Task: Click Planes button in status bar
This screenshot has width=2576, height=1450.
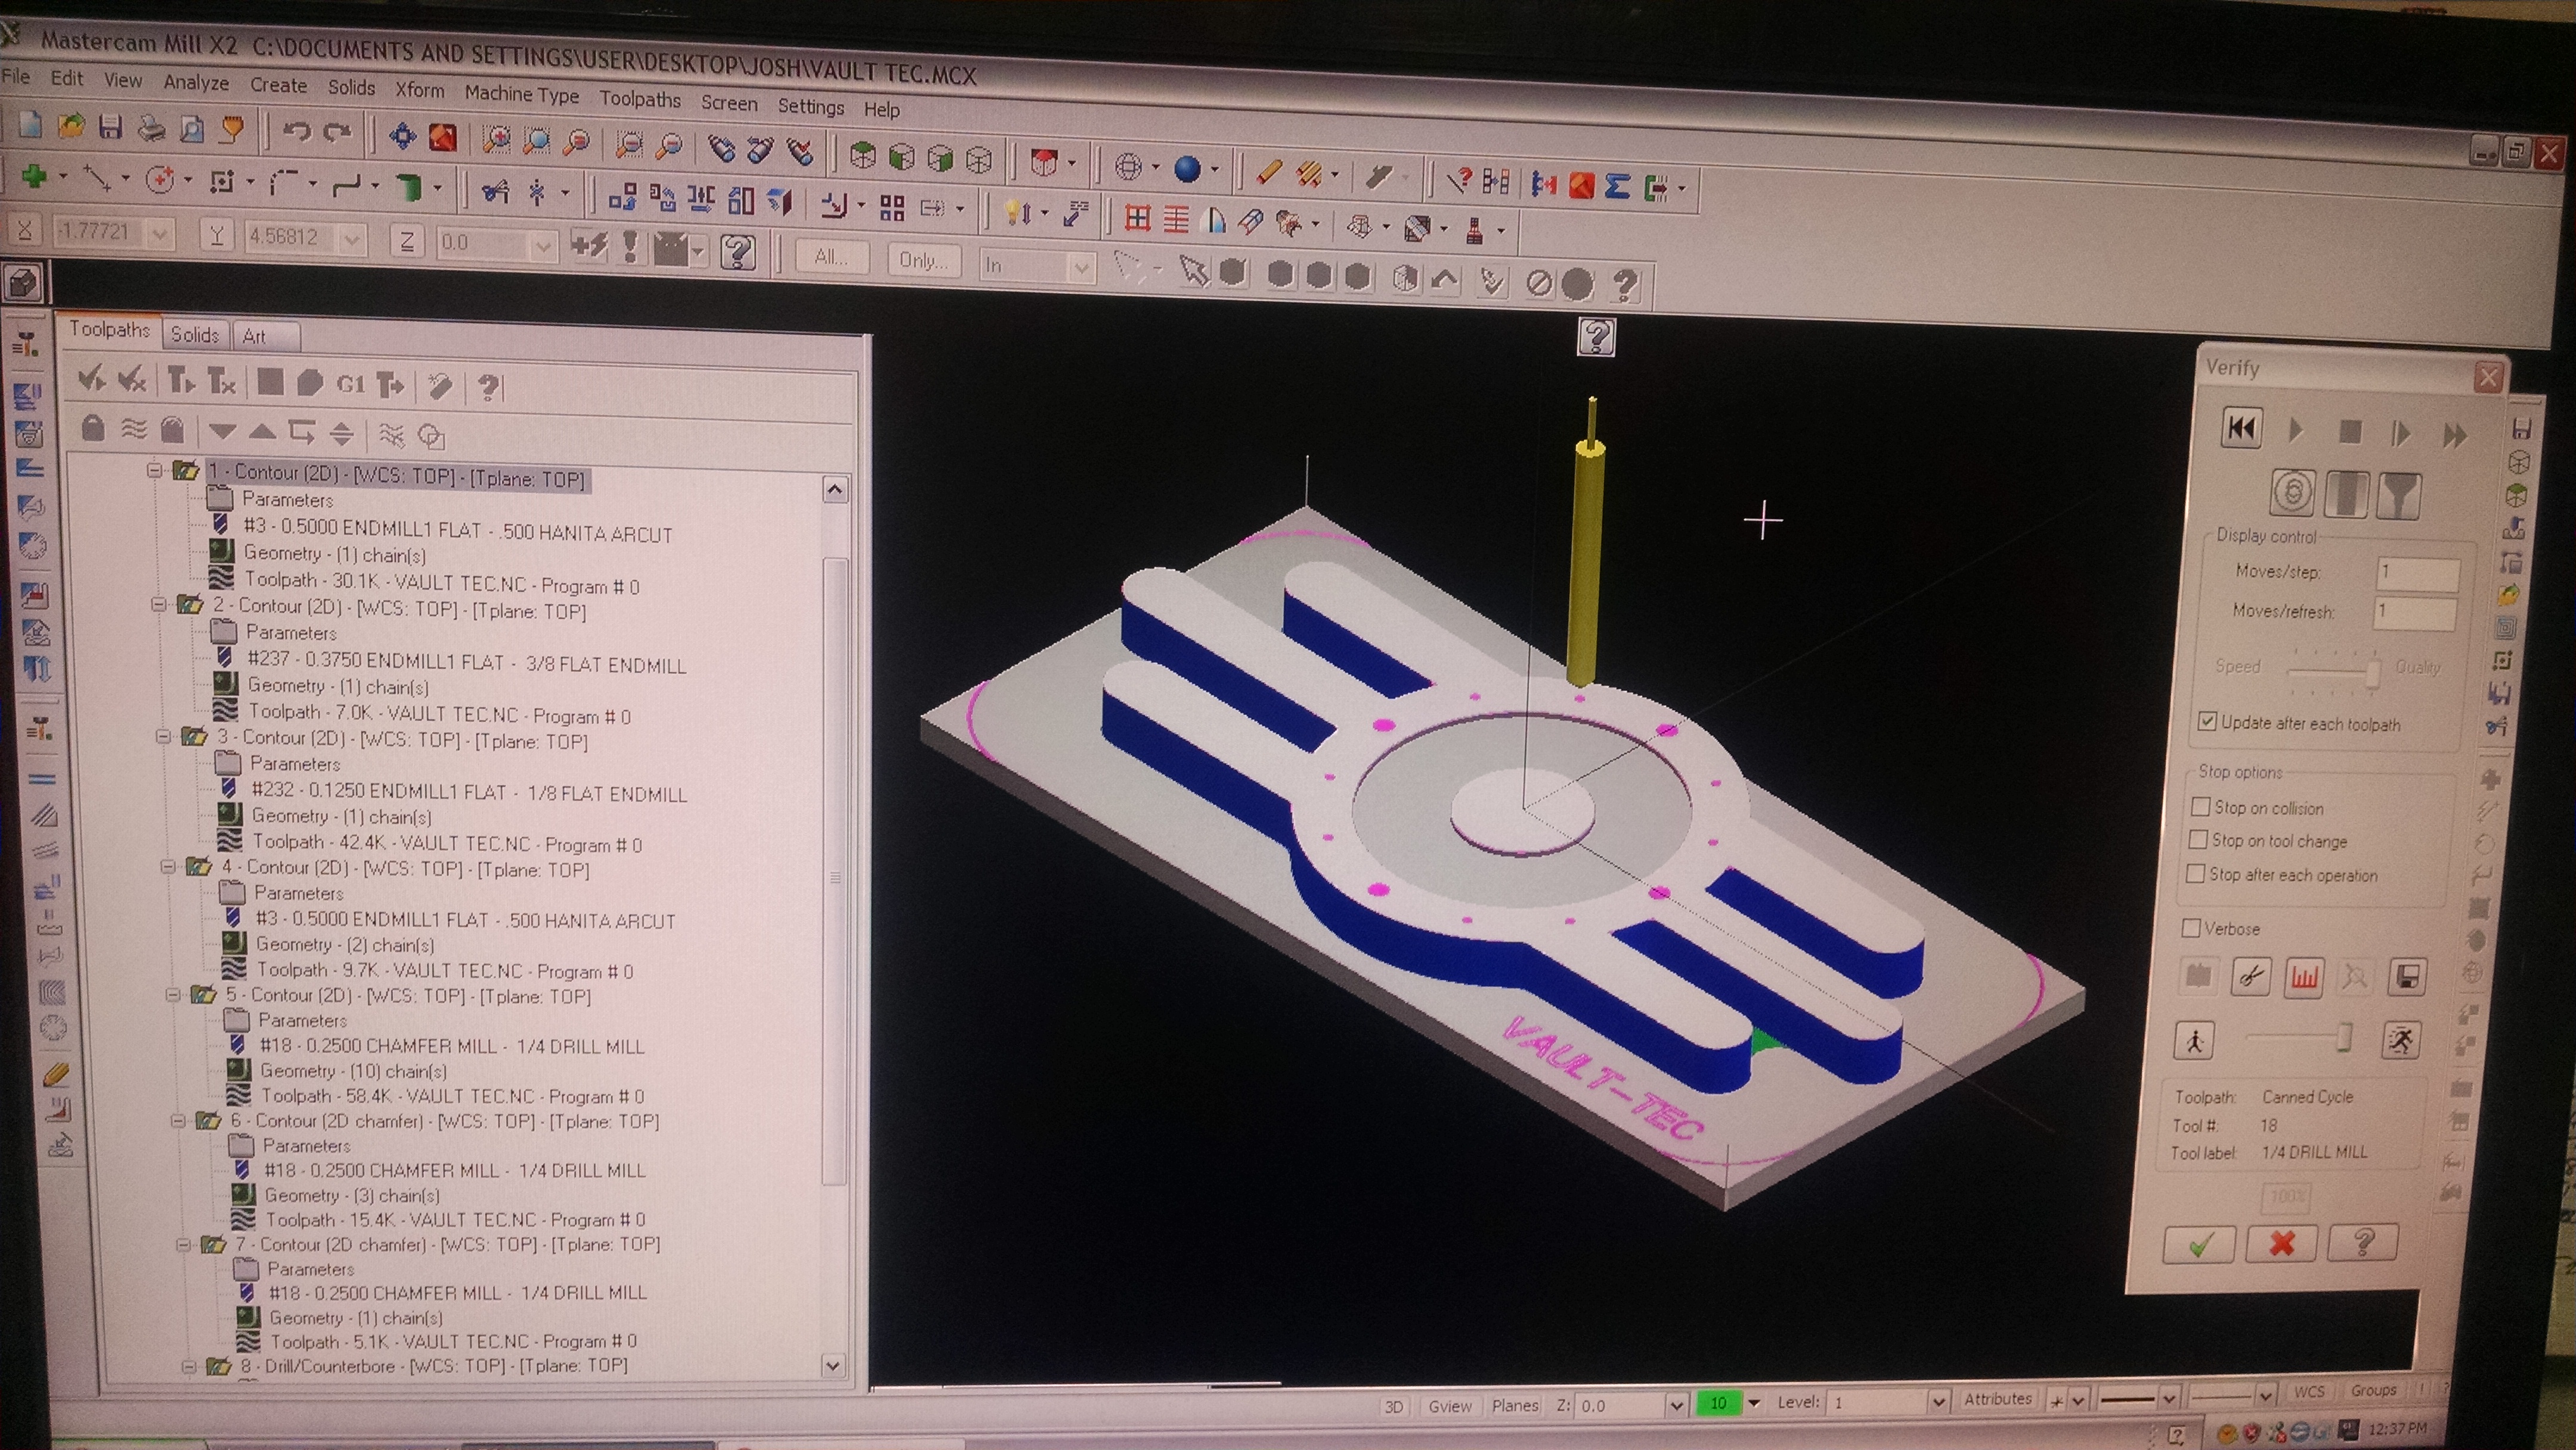Action: click(x=1515, y=1405)
